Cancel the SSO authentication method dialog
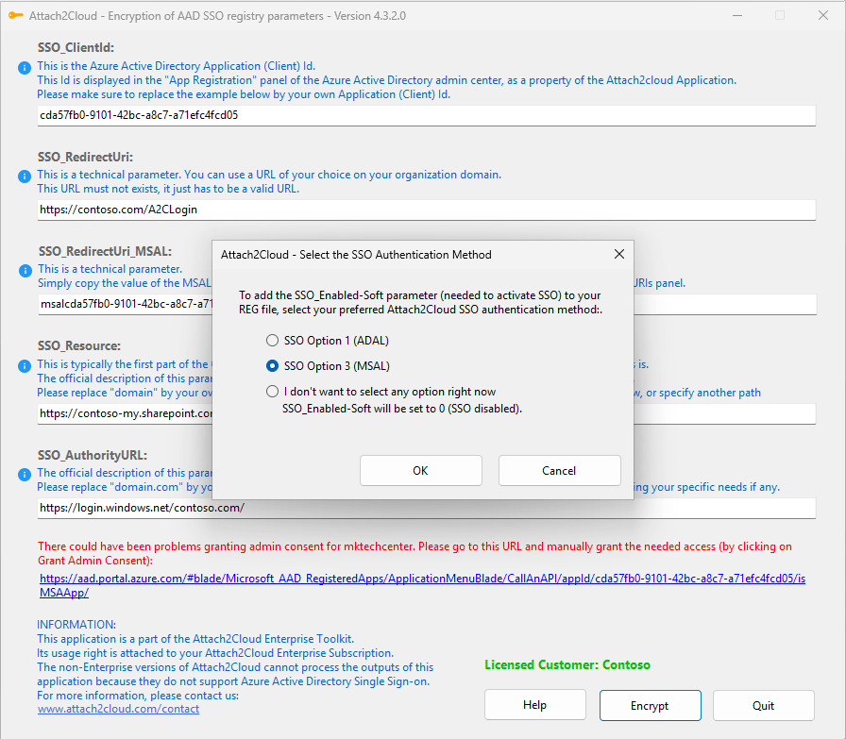Viewport: 846px width, 739px height. click(559, 470)
